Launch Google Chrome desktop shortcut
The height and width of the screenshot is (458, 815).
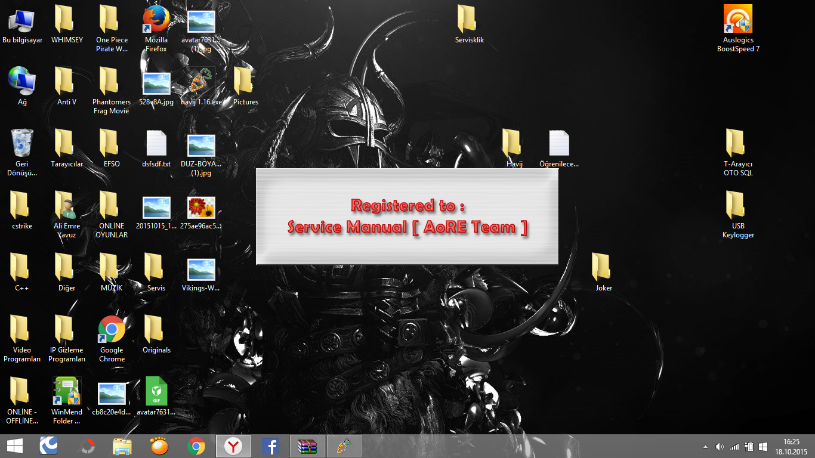click(x=112, y=339)
